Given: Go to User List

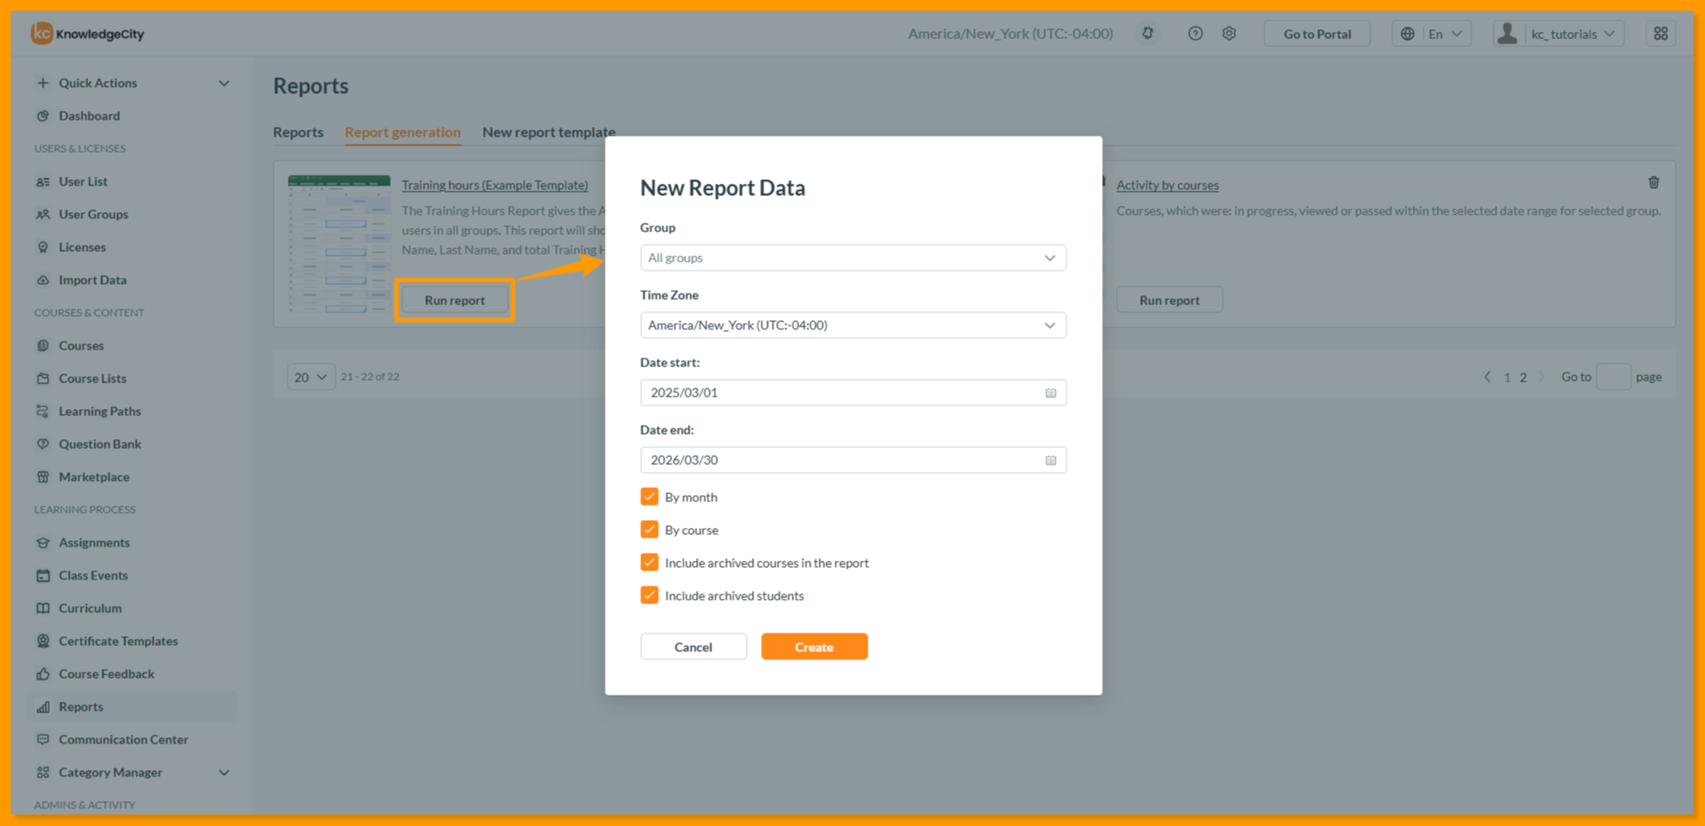Looking at the screenshot, I should click(83, 181).
